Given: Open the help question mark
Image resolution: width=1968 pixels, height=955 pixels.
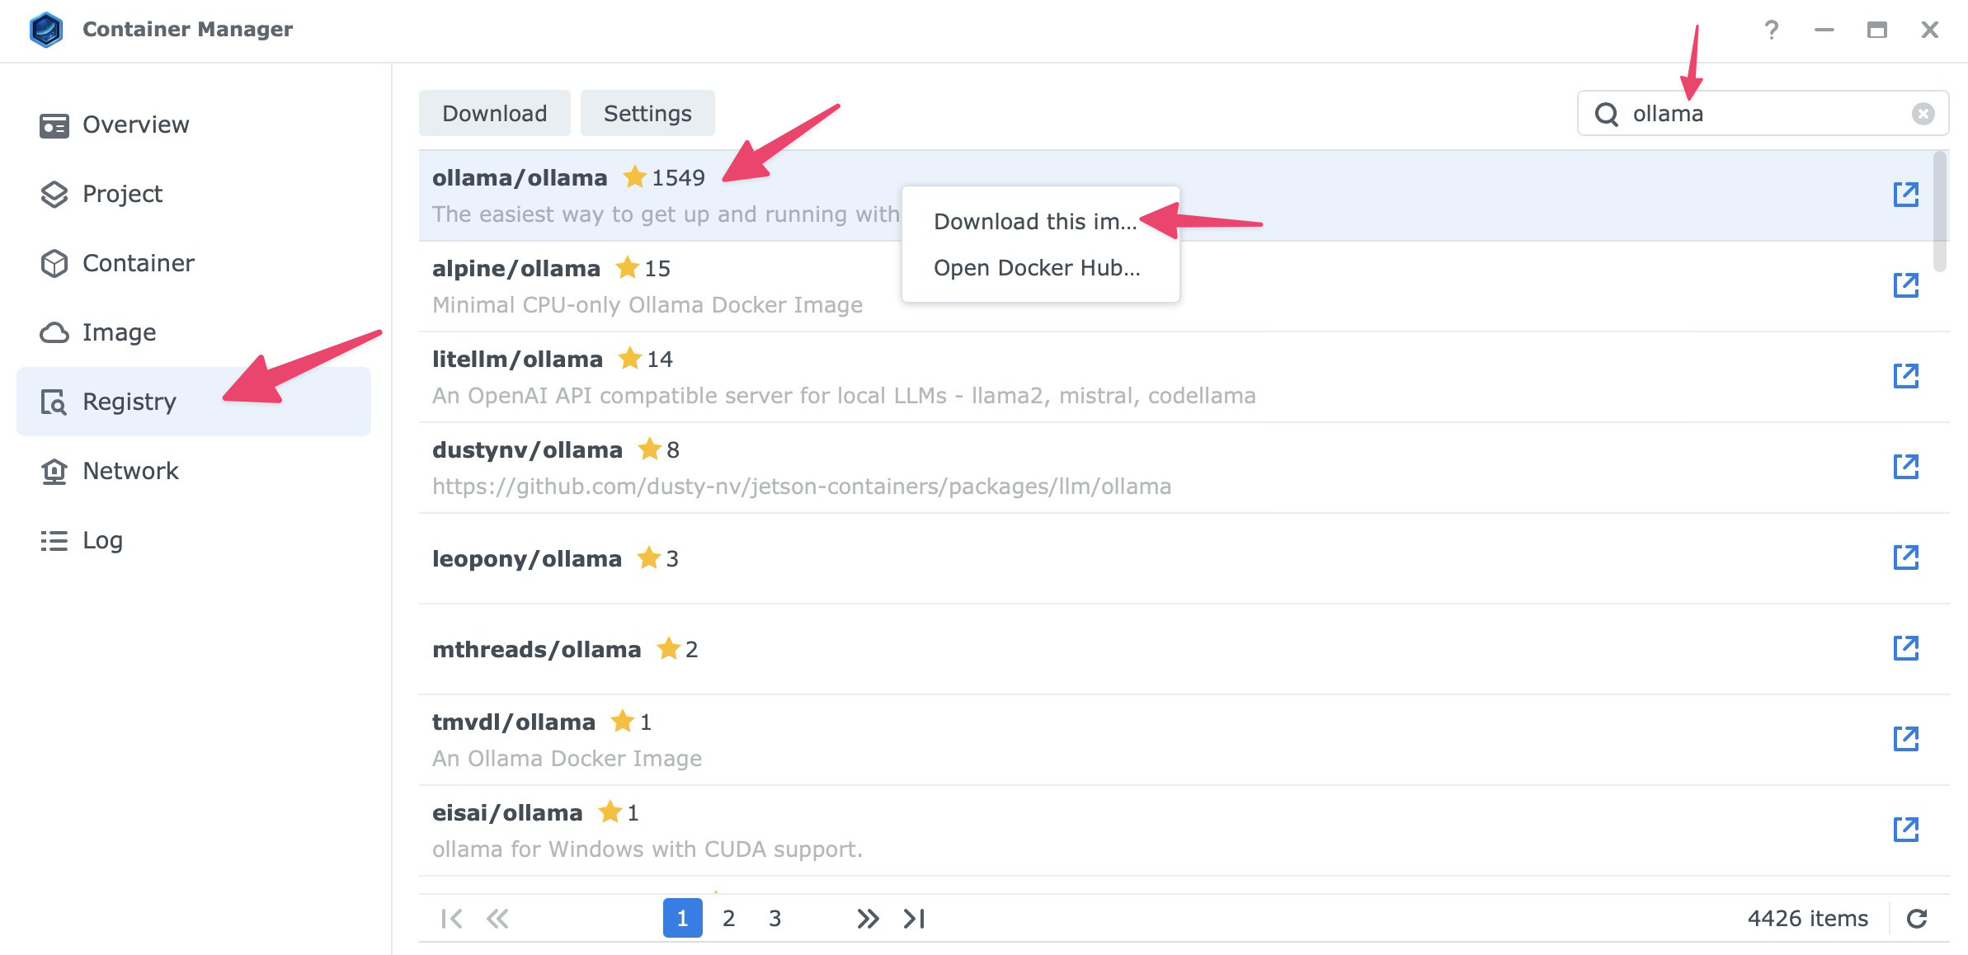Looking at the screenshot, I should (1771, 31).
